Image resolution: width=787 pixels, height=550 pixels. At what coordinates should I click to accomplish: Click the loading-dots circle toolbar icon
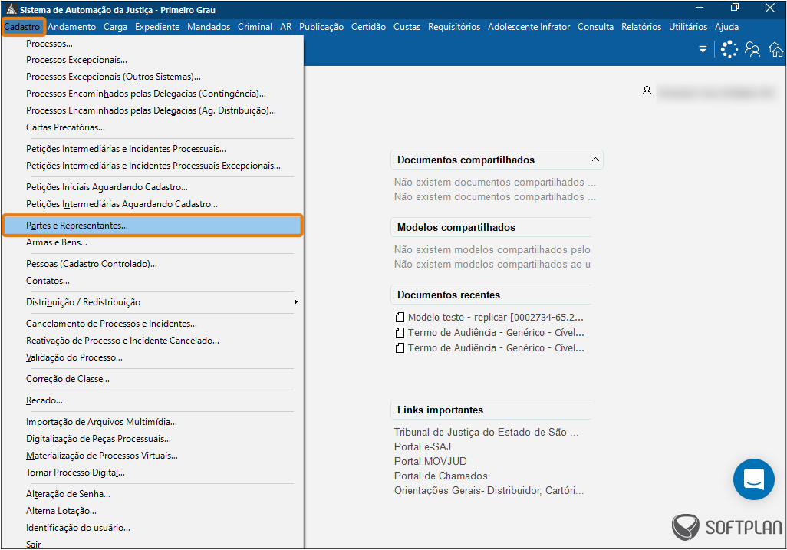(x=729, y=49)
